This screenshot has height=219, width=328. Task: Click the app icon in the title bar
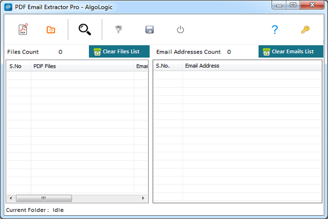coord(8,7)
